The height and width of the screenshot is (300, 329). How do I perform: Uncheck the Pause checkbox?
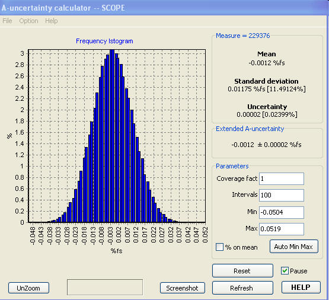pos(285,271)
